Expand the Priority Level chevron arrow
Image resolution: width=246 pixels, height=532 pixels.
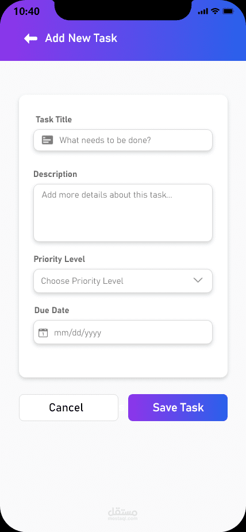click(x=198, y=280)
